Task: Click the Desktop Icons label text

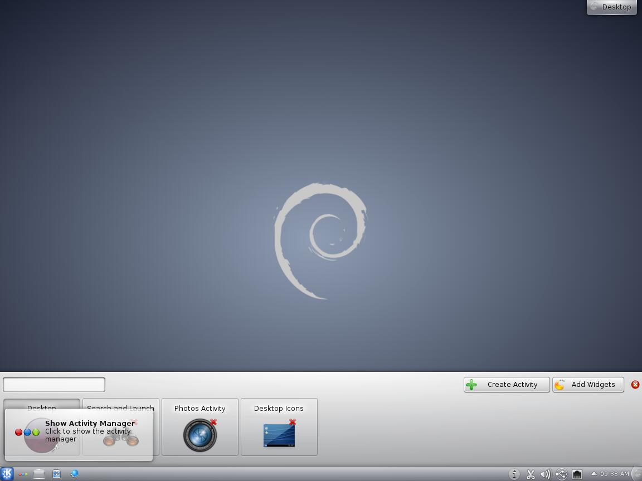Action: [x=279, y=408]
